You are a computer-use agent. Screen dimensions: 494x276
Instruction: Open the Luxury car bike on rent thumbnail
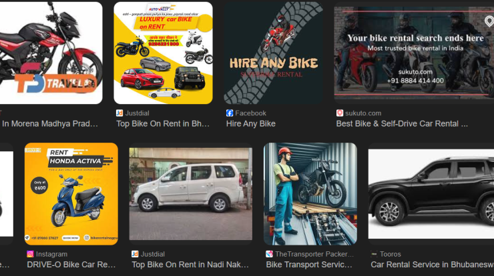(x=163, y=53)
